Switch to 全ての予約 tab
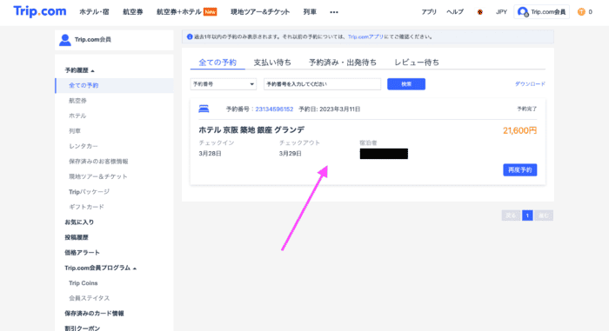609x331 pixels. [x=217, y=63]
